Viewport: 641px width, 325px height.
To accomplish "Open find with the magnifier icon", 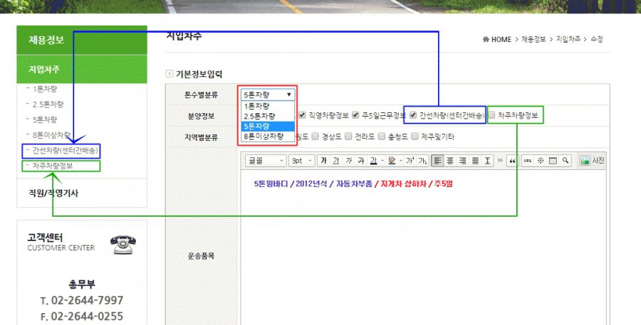I will click(566, 161).
